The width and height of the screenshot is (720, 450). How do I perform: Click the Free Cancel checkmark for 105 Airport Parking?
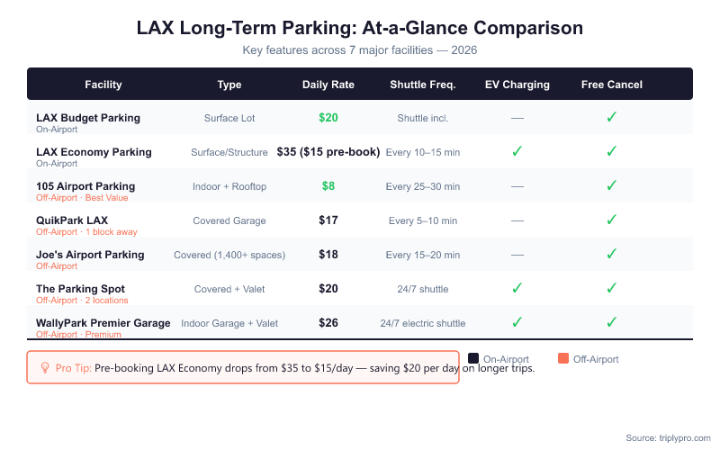click(611, 185)
